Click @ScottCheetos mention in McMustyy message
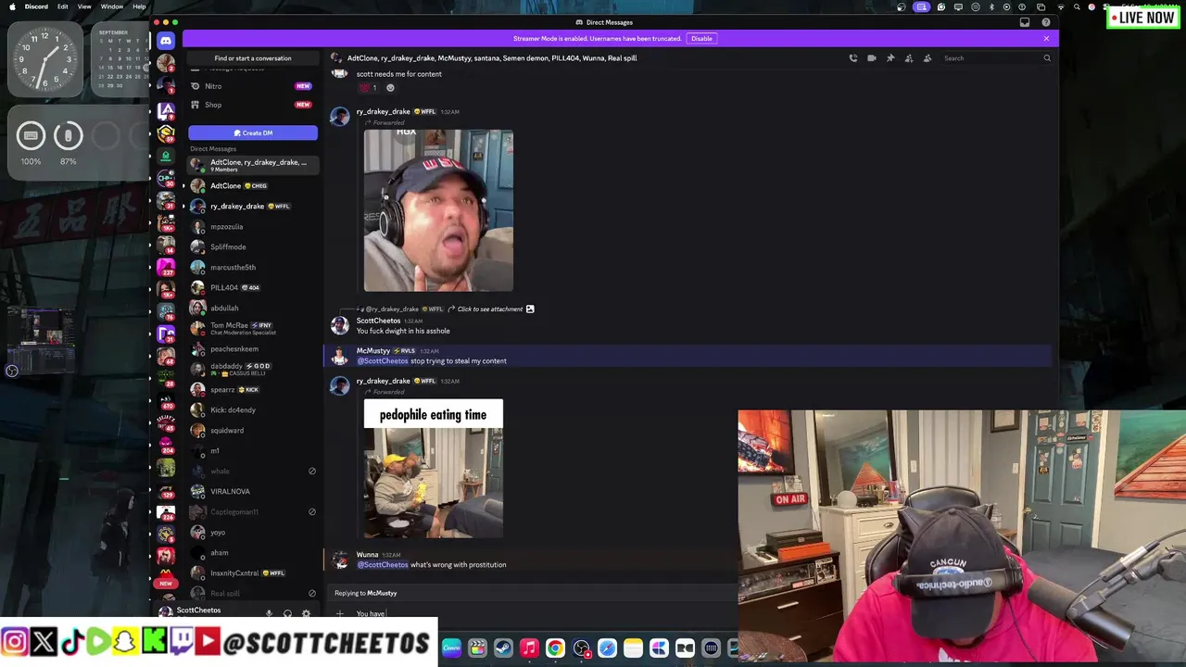The height and width of the screenshot is (667, 1186). (383, 361)
